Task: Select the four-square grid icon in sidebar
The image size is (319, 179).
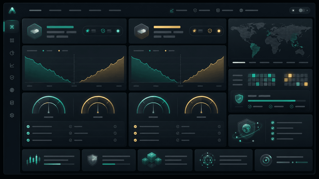Action: (x=12, y=41)
